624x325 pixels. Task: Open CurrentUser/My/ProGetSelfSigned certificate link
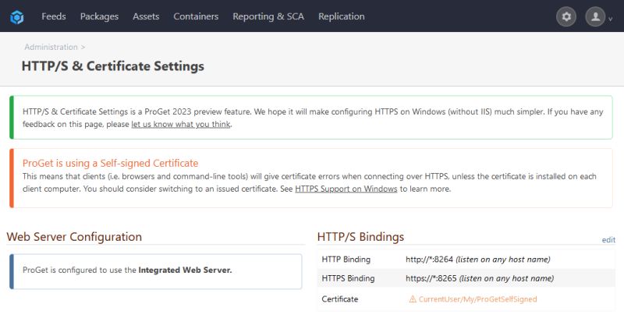point(477,299)
